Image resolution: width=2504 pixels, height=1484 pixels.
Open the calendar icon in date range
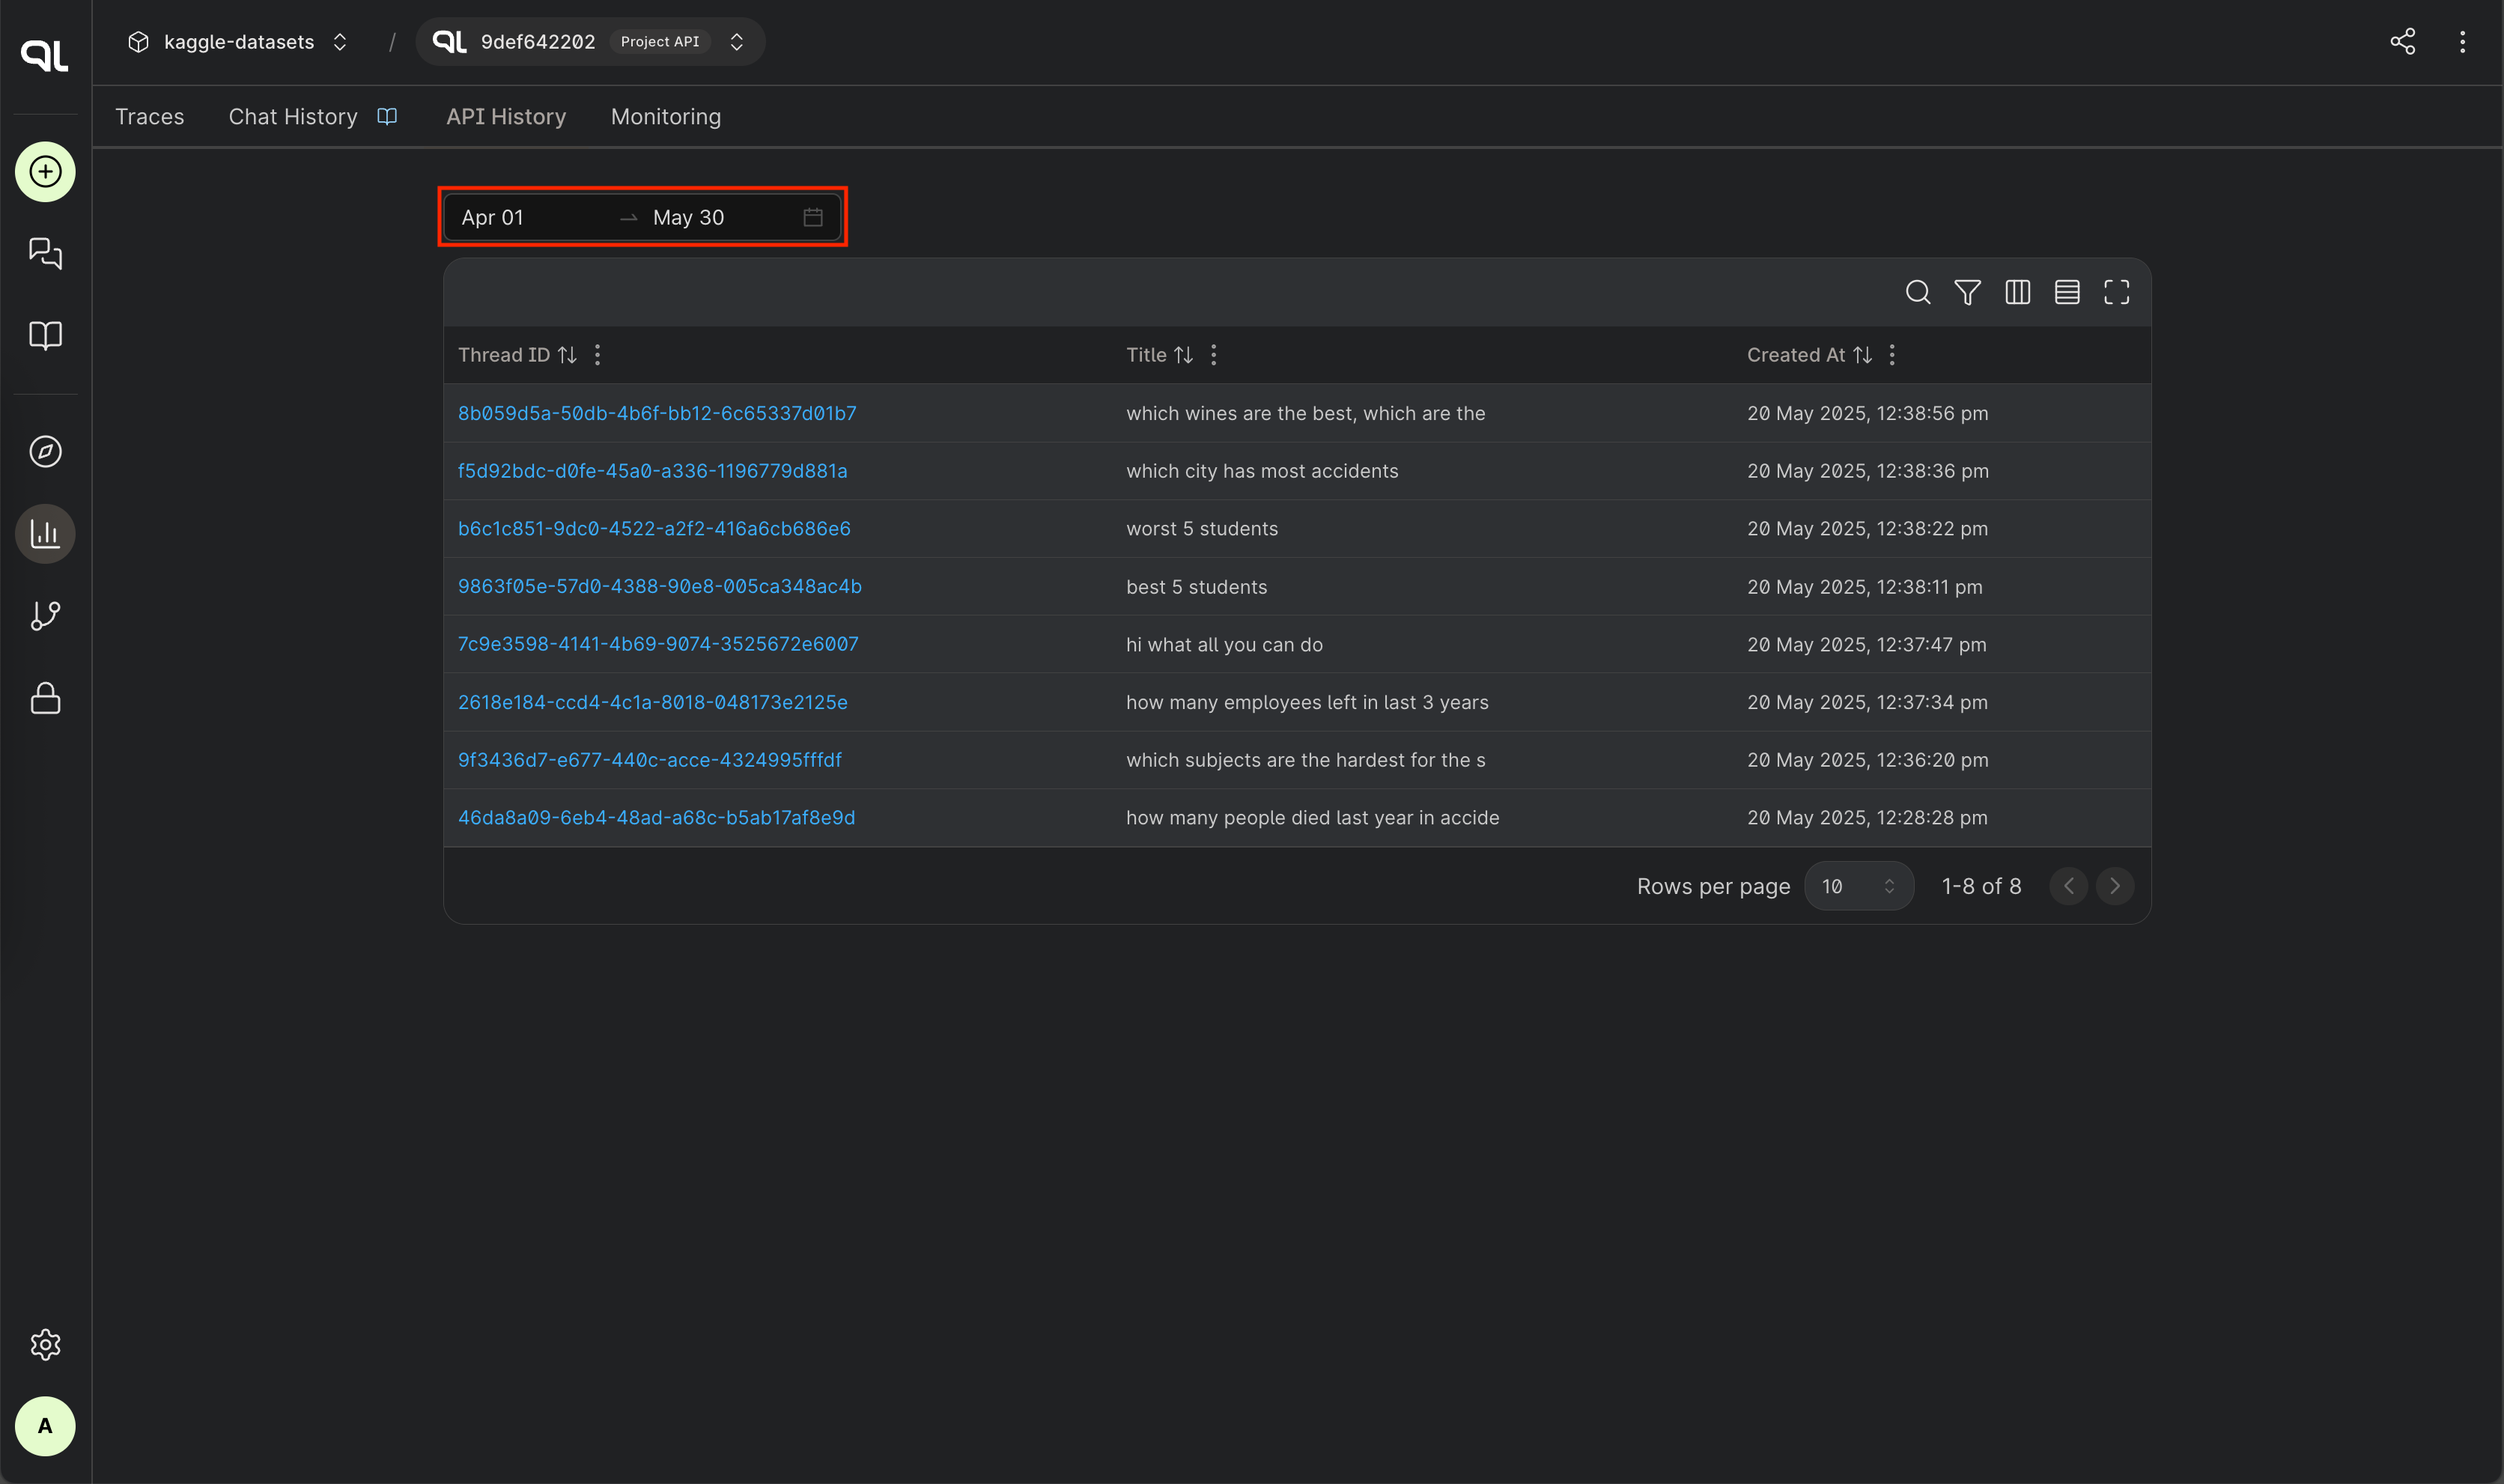click(x=813, y=217)
